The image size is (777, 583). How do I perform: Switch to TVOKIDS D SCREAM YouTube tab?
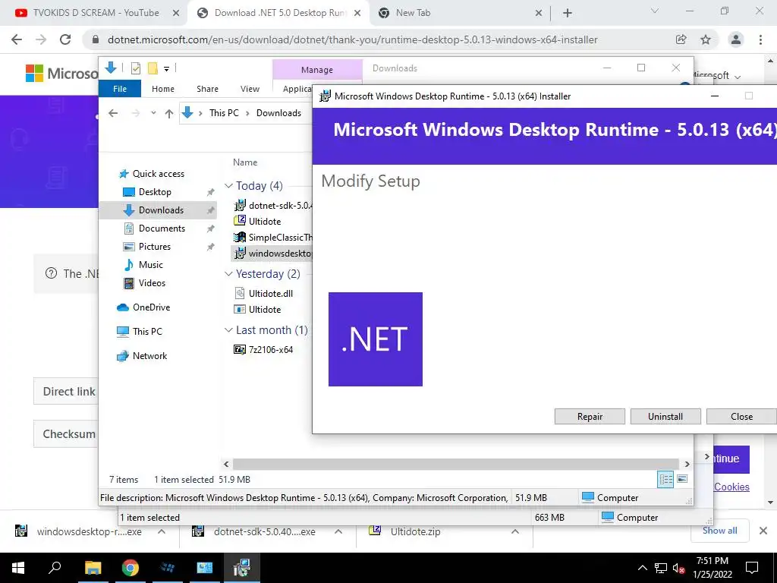[x=96, y=13]
